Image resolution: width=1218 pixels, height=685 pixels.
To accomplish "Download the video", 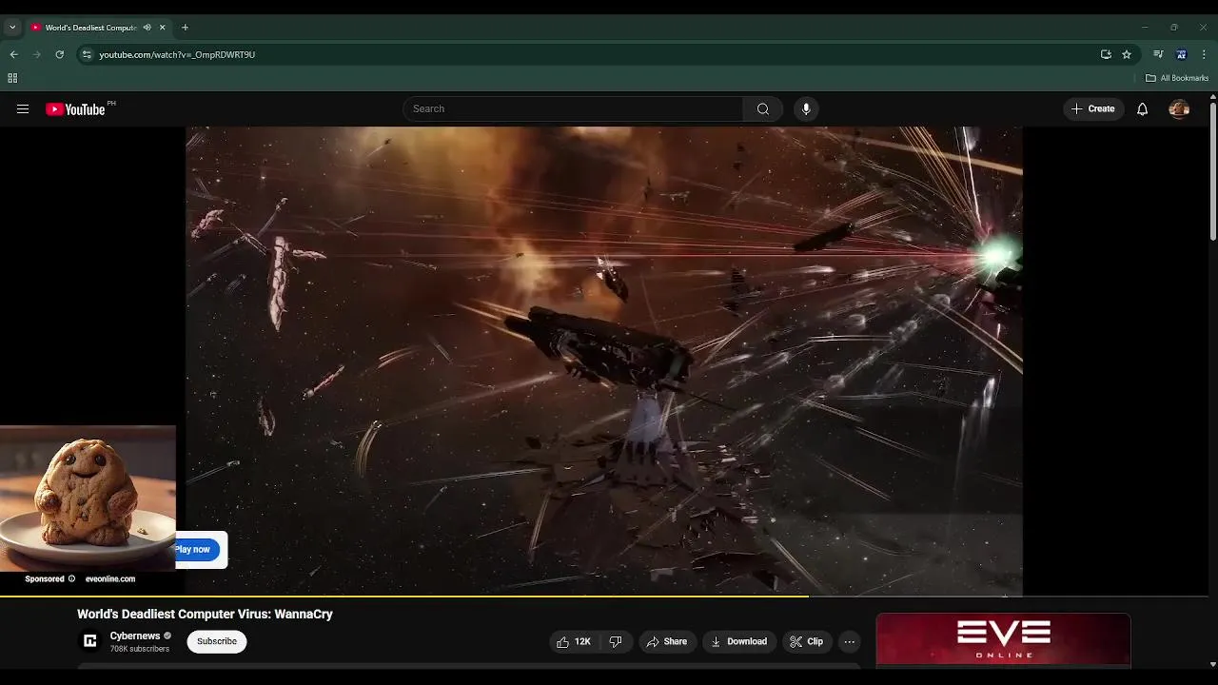I will coord(738,641).
